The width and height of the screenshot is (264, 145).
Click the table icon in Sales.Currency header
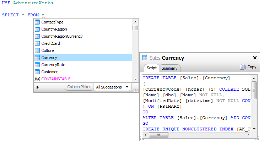(x=145, y=58)
